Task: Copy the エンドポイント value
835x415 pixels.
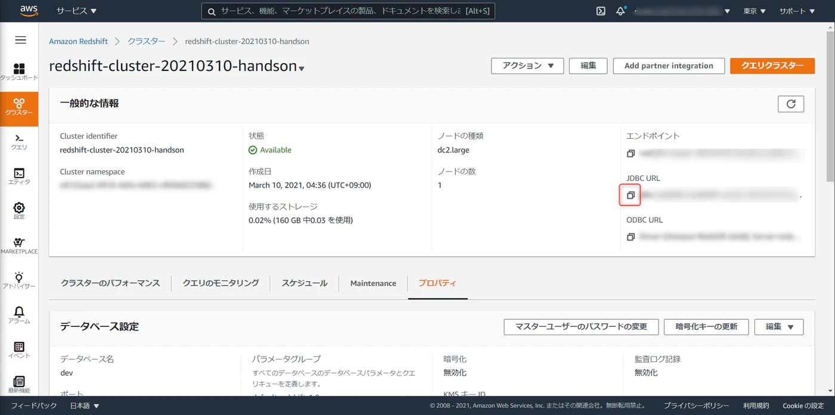Action: (x=630, y=154)
